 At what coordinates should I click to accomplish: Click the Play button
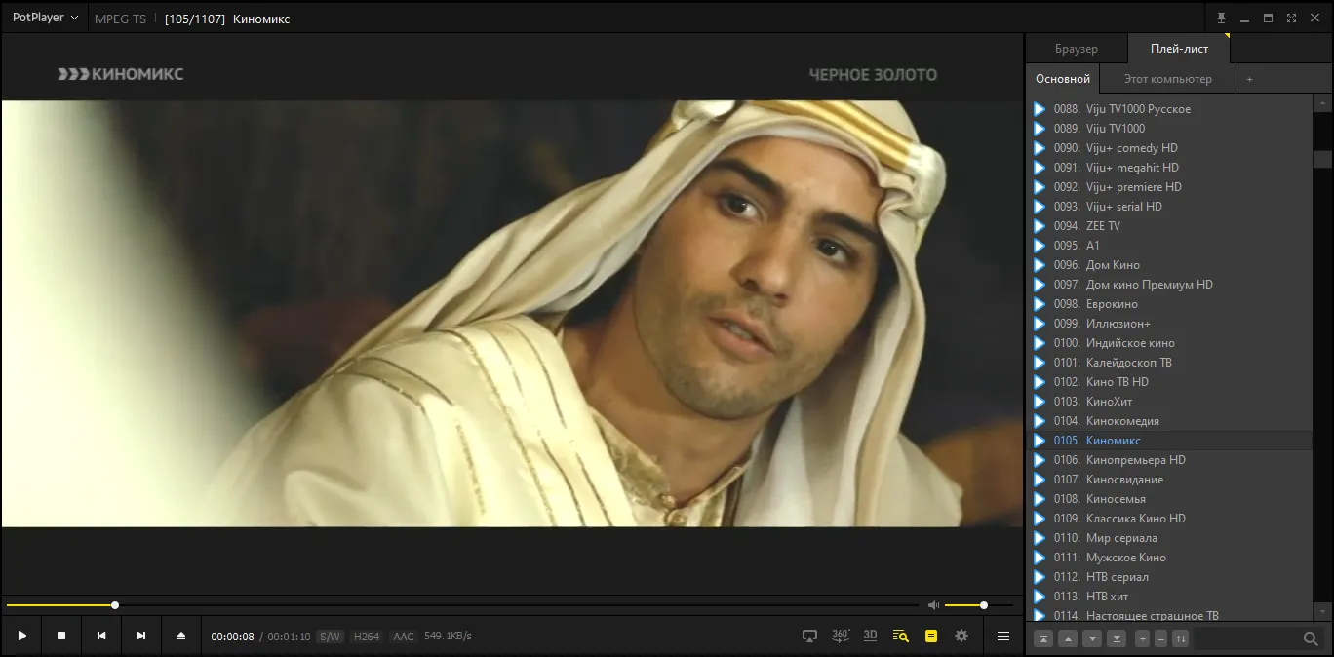[x=21, y=636]
